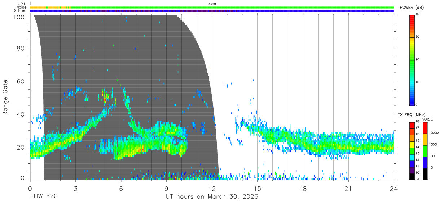Click the x-axis title UT hours on March 30, 2026

coord(212,197)
